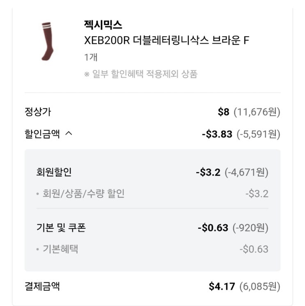
Task: Click the 회원/상품/수량 할인 value -$3.2
Action: coord(257,193)
